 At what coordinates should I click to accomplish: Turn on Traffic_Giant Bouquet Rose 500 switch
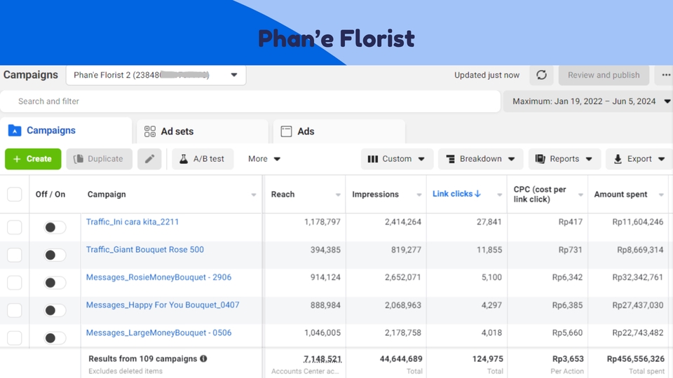[55, 255]
